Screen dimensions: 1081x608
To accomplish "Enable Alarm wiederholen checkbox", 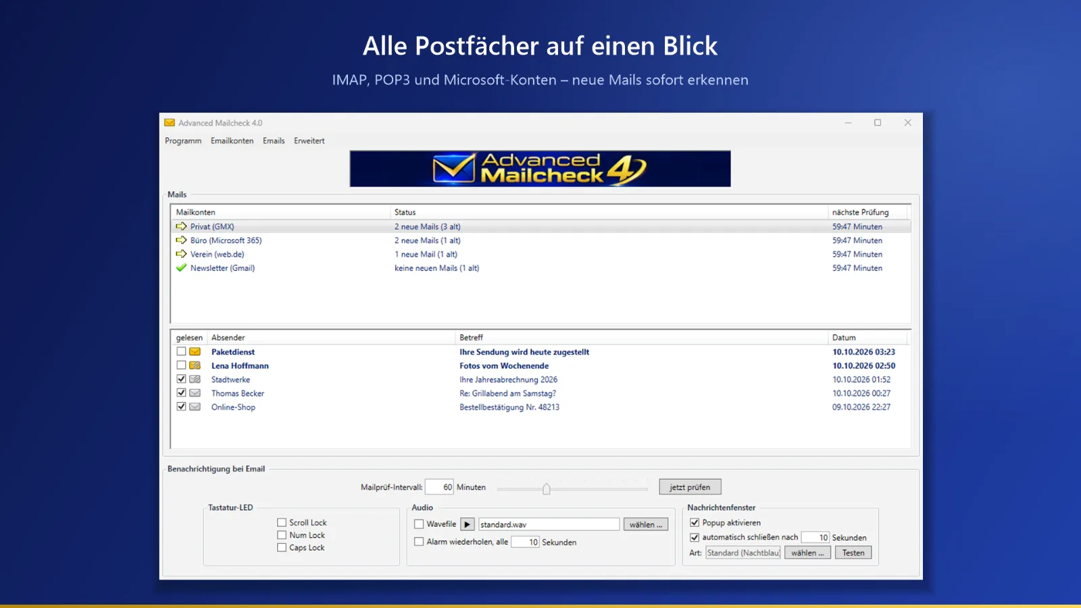I will 419,542.
